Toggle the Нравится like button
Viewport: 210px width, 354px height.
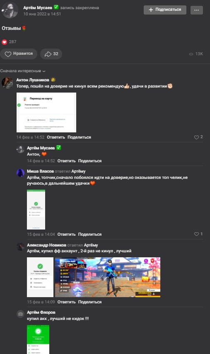coord(19,54)
